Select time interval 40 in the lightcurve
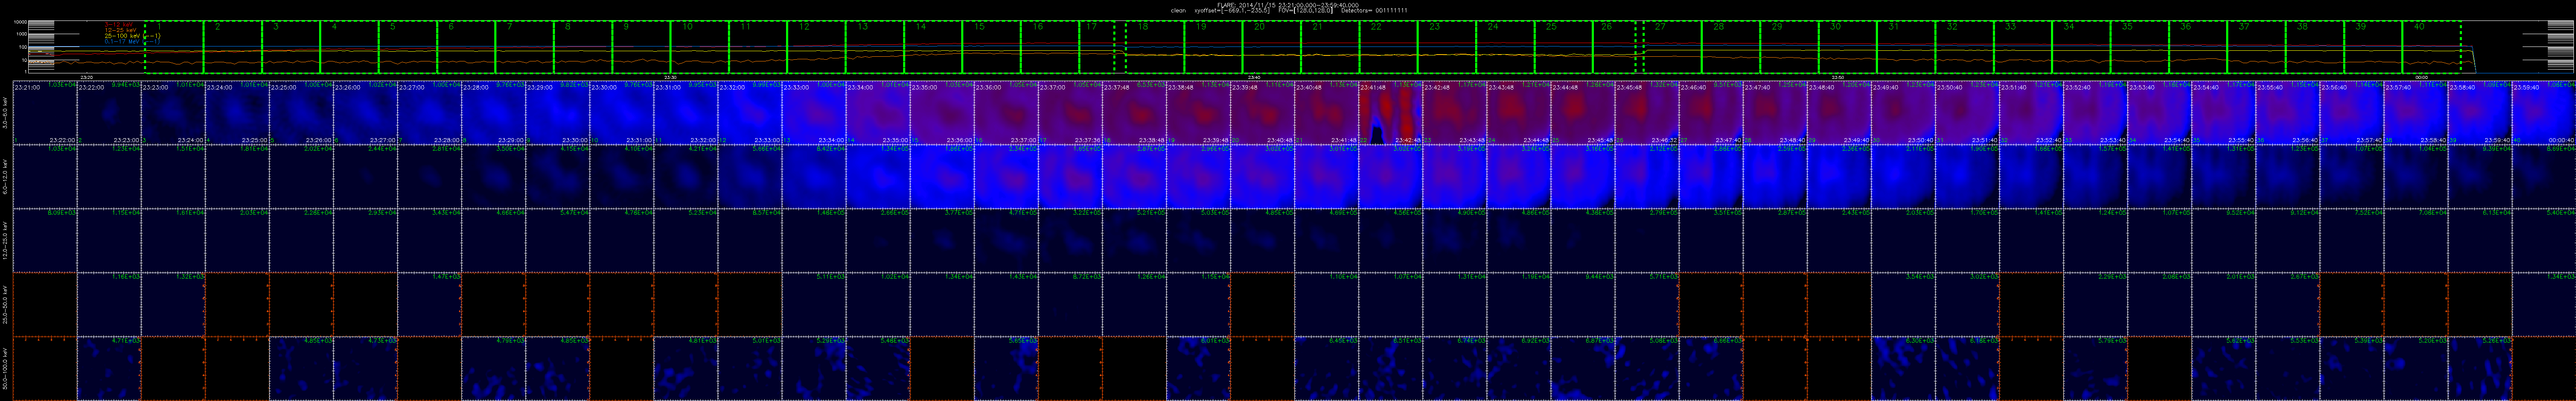 (x=2432, y=46)
